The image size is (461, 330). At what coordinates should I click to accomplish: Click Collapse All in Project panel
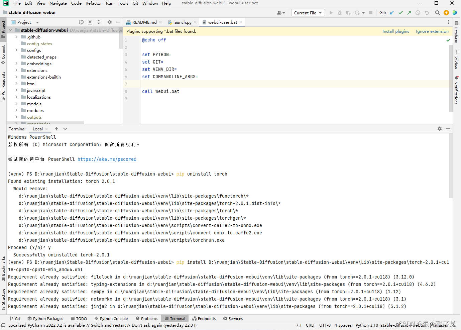[99, 22]
